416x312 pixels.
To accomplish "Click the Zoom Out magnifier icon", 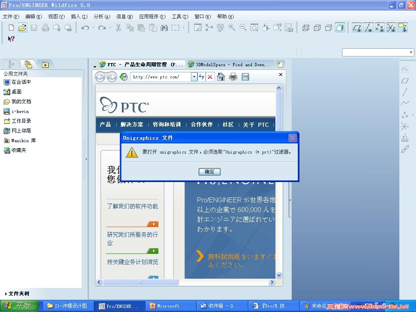I will point(243,27).
